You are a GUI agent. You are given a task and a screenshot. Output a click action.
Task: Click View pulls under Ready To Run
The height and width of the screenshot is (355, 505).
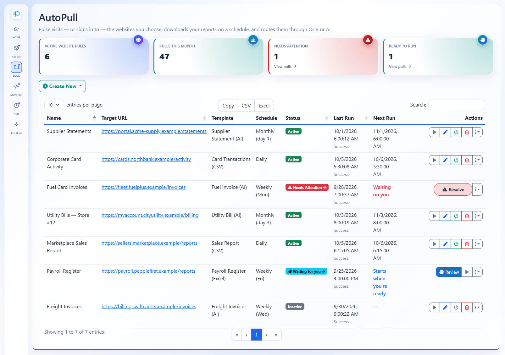[x=400, y=67]
